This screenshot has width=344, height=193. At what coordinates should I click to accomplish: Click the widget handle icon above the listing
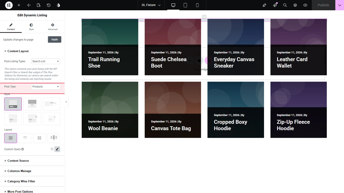coord(204,17)
